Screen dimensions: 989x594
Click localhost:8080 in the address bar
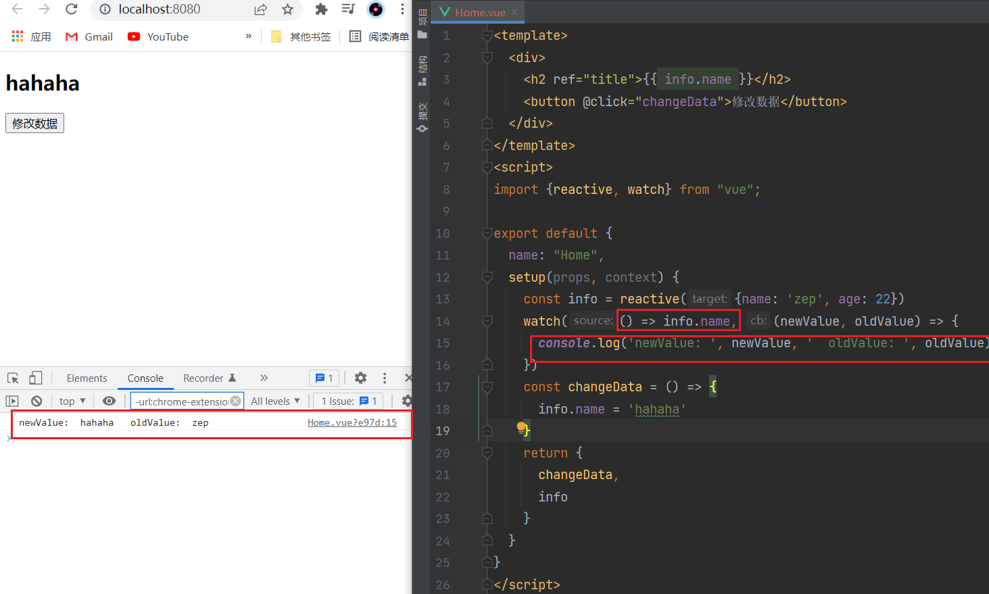(160, 9)
